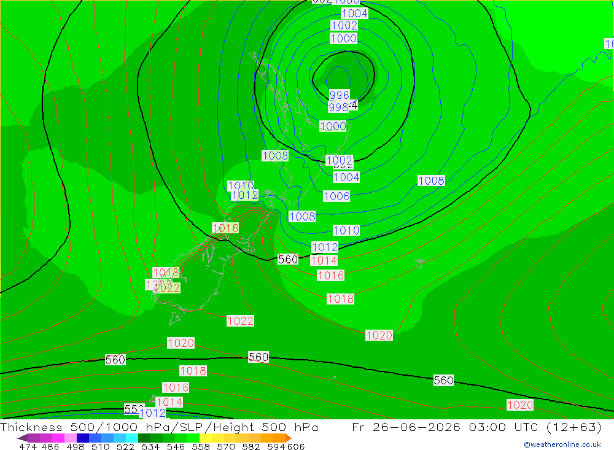The width and height of the screenshot is (614, 450).
Task: Select the first bright yellow legend swatch
Action: coord(206,438)
